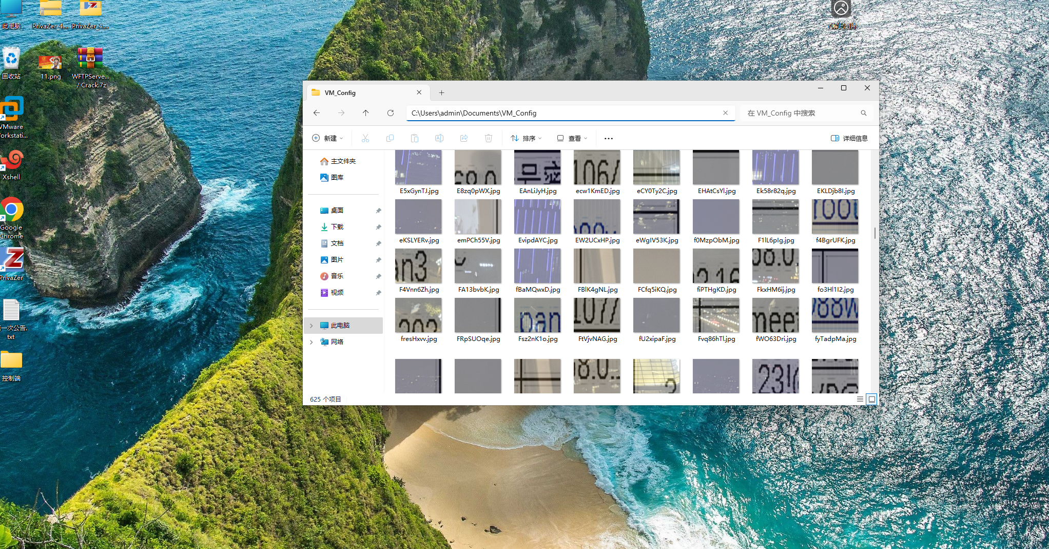1049x549 pixels.
Task: Toggle the 详细信息 details pane
Action: click(849, 138)
